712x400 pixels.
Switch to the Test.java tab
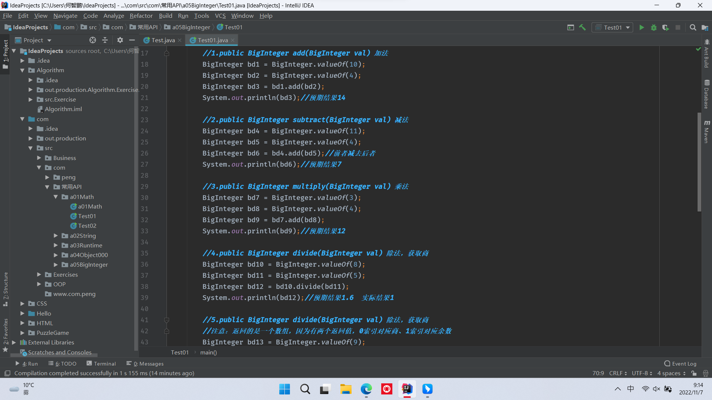point(162,40)
